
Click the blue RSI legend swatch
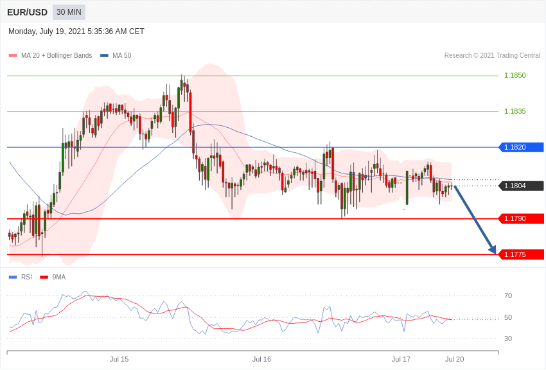(13, 277)
